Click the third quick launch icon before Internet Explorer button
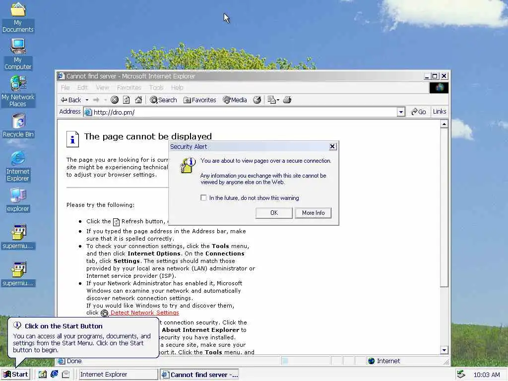Viewport: 508px width, 381px height. pos(66,374)
